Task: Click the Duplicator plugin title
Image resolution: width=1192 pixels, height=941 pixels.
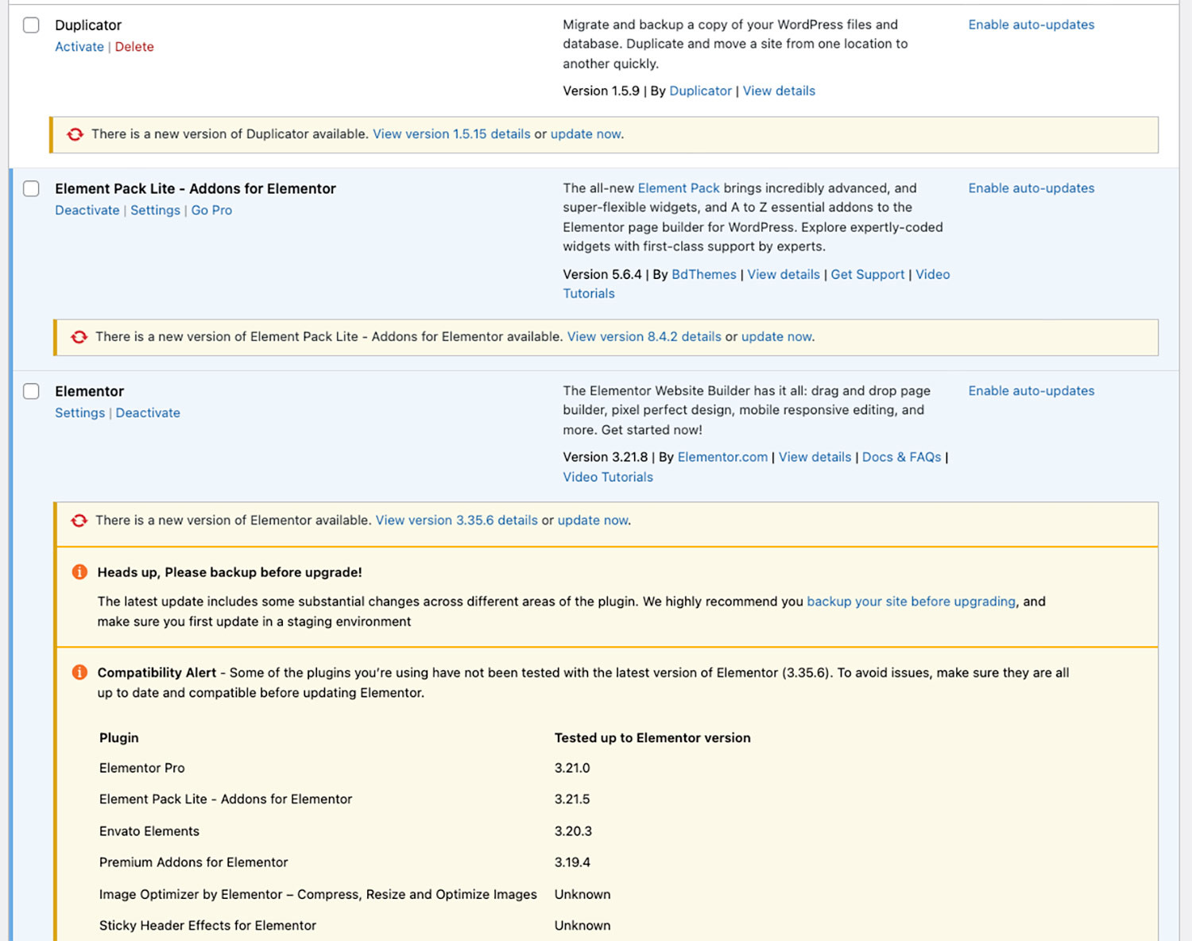Action: (88, 25)
